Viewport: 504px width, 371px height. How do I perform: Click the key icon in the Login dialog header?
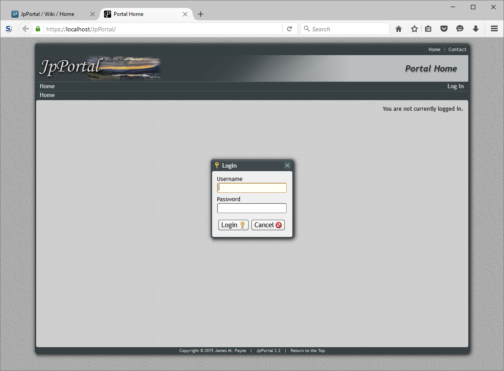[217, 165]
